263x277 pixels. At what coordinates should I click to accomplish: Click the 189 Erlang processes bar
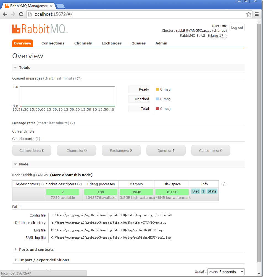(101, 192)
